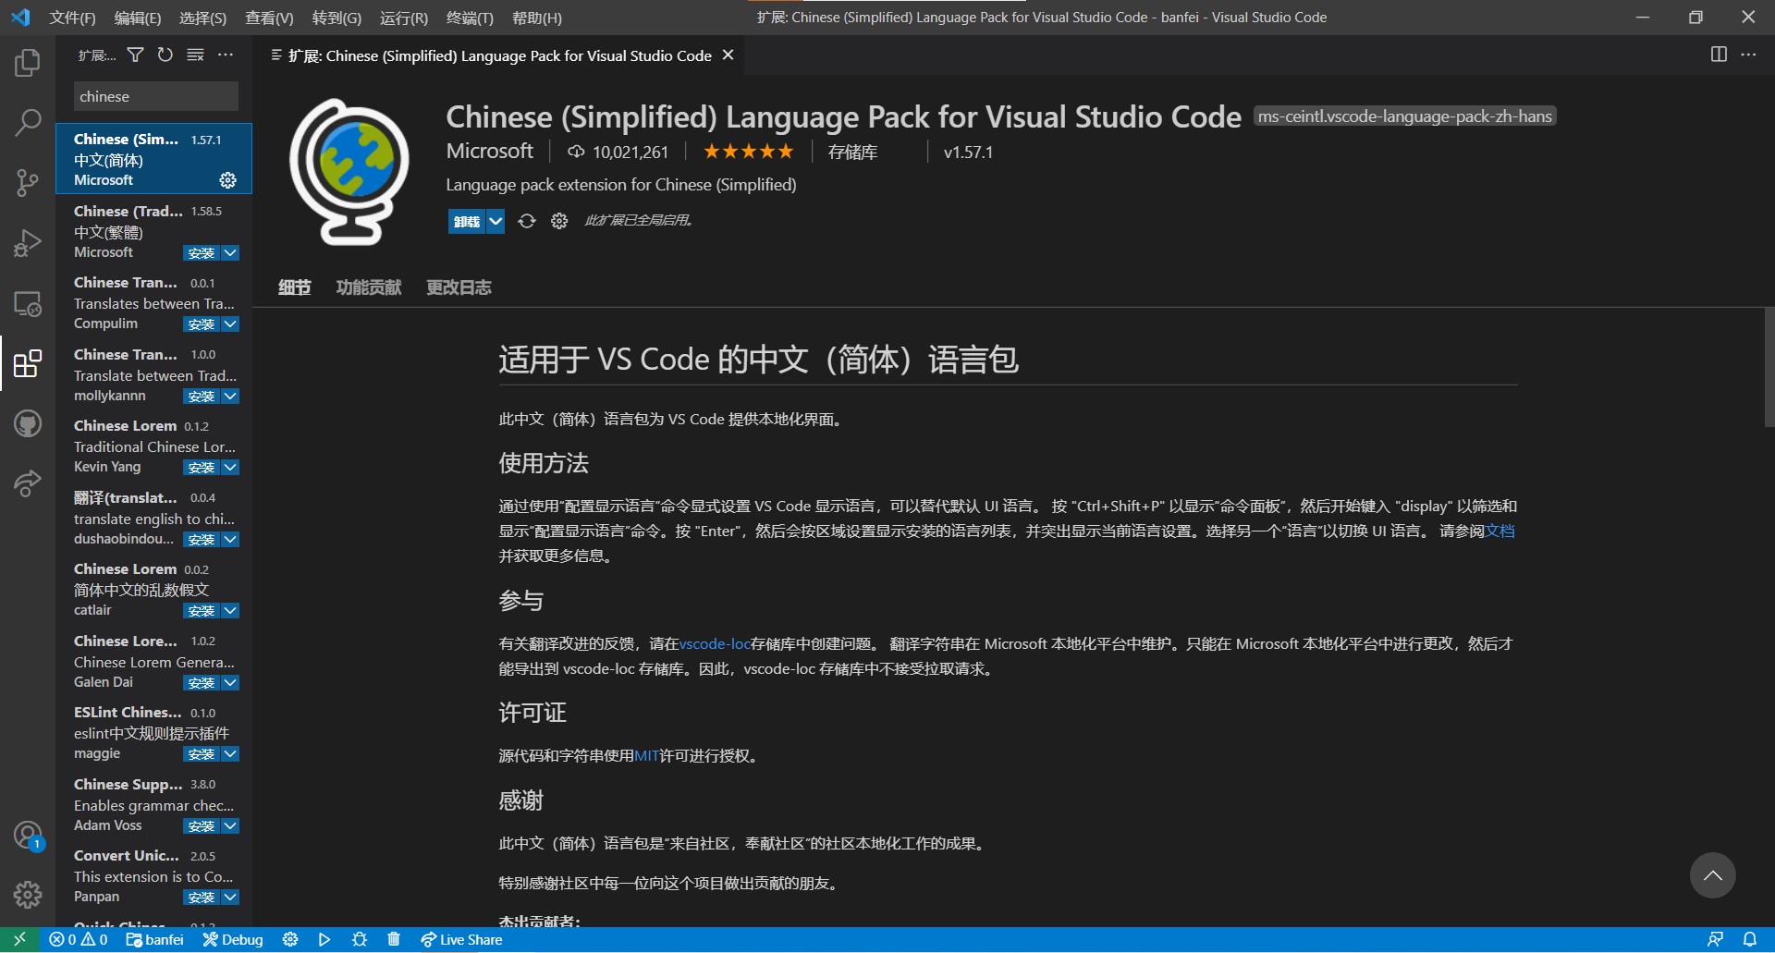The width and height of the screenshot is (1775, 953).
Task: Open the Source Control view
Action: coord(28,182)
